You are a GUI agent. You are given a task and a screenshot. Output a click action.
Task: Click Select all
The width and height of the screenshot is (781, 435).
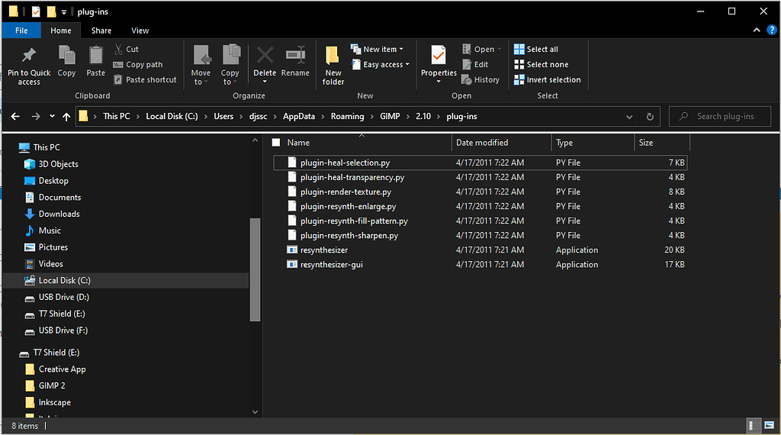pos(536,49)
